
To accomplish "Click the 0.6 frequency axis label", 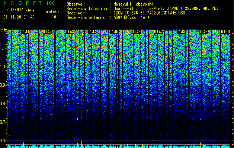I will click(3, 141).
